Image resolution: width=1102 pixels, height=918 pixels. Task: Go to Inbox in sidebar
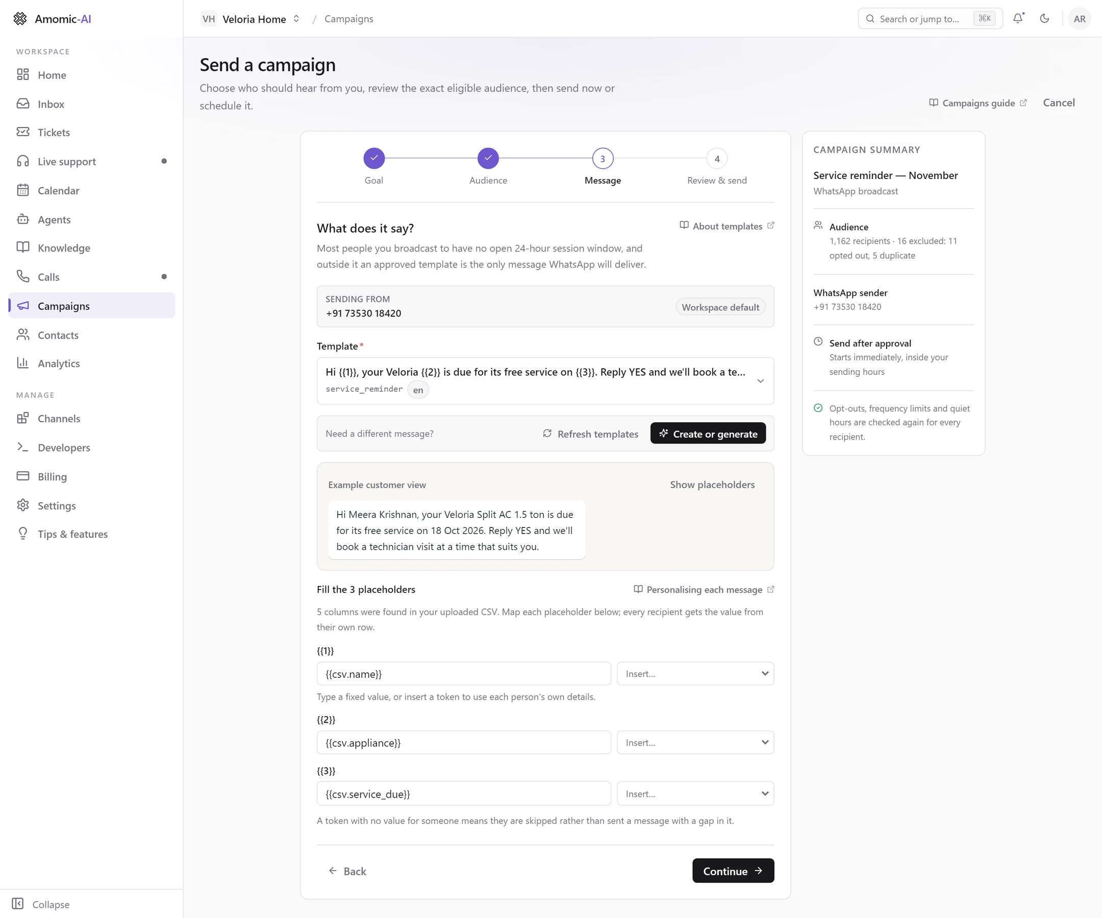[x=92, y=104]
